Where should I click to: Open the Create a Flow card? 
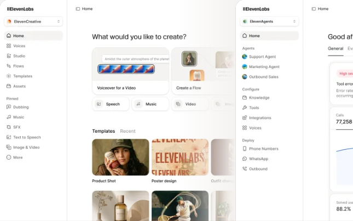[x=203, y=71]
